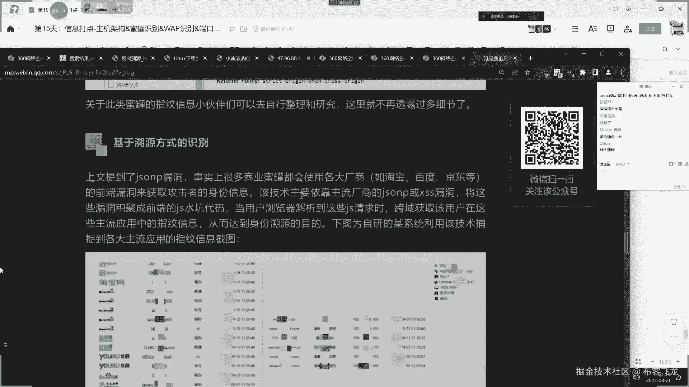The height and width of the screenshot is (387, 689).
Task: Switch to the 小迪渗透 browser tab
Action: [237, 58]
